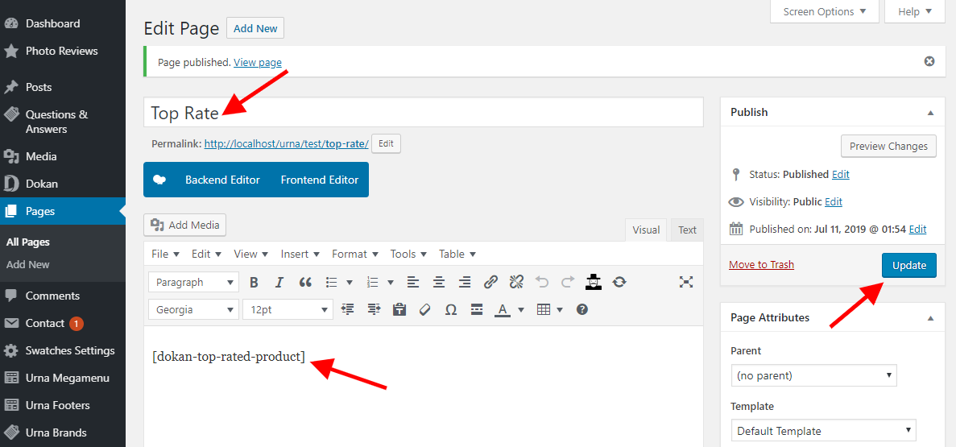
Task: Follow the View page link
Action: tap(257, 62)
